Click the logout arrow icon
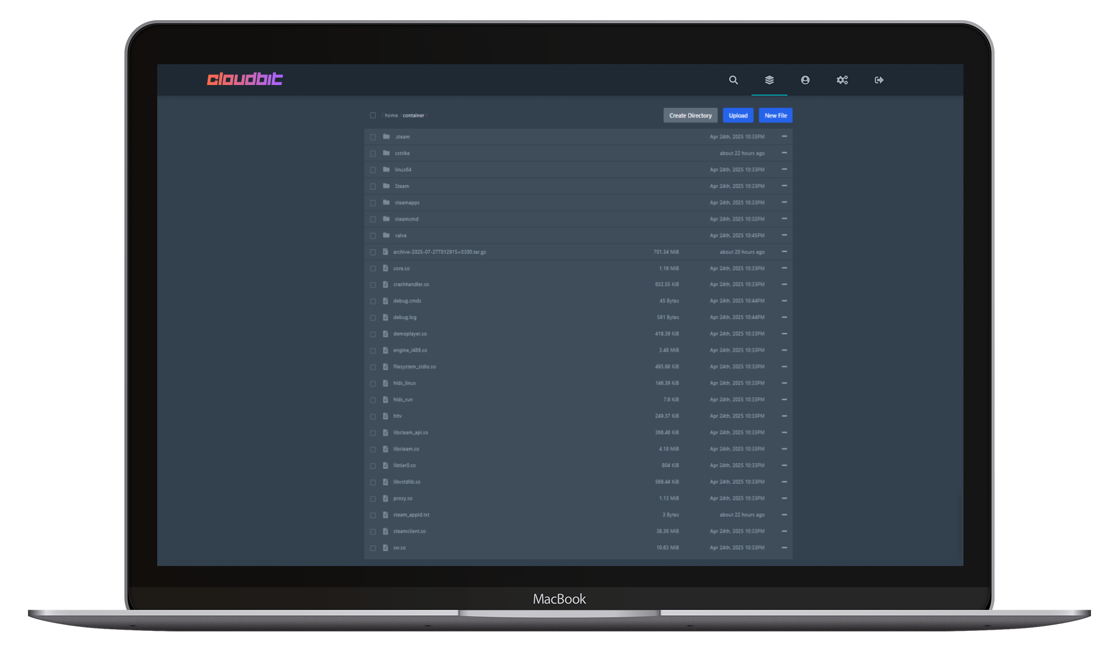The height and width of the screenshot is (651, 1119). pos(879,80)
